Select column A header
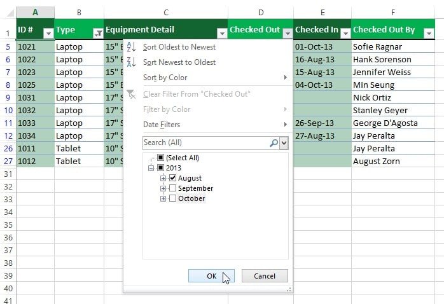 pos(35,13)
